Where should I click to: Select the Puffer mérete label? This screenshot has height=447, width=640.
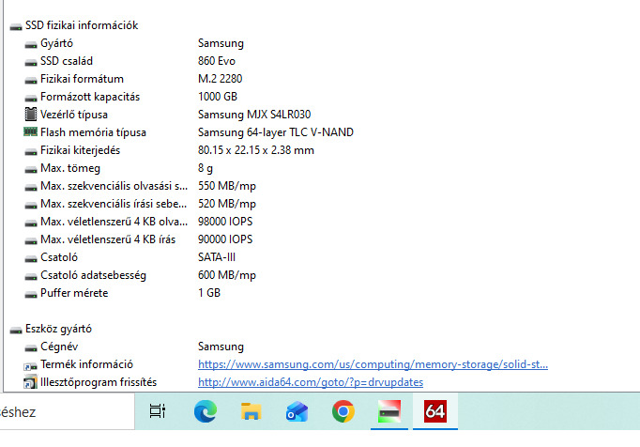point(74,293)
